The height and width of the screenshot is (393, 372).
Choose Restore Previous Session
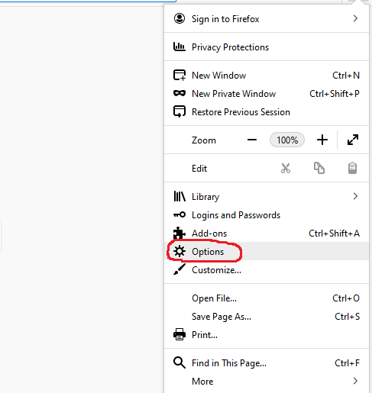267,112
